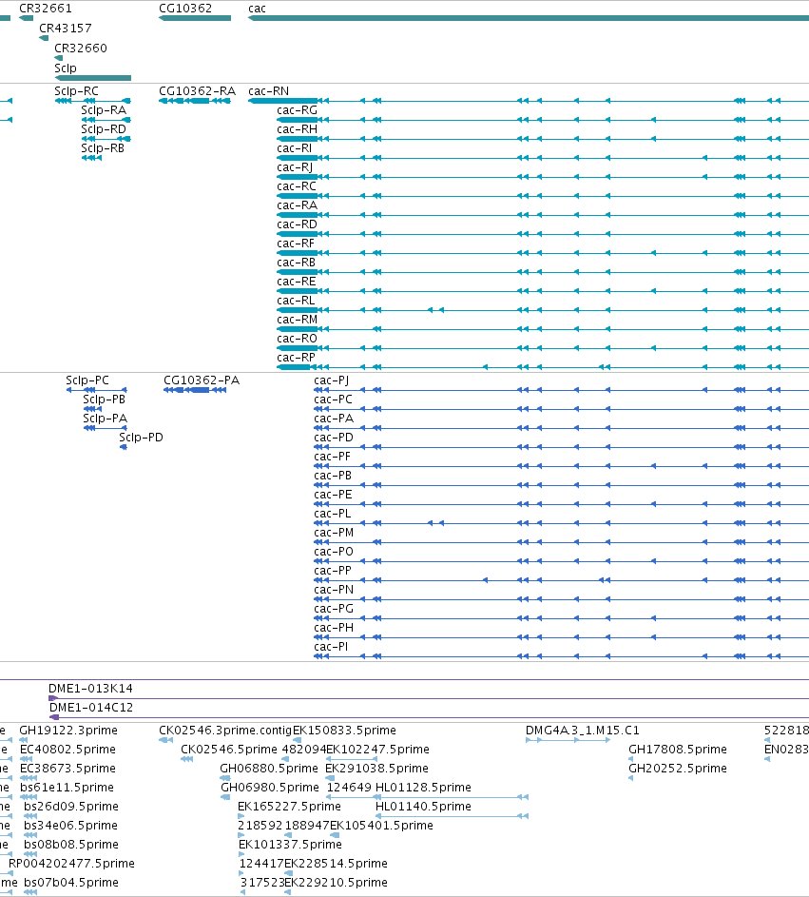This screenshot has height=897, width=809.
Task: Select the DME1-014C12 clone label
Action: click(x=91, y=708)
